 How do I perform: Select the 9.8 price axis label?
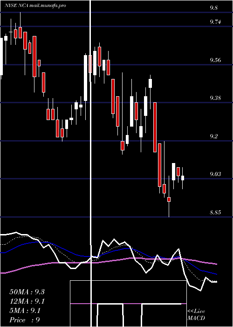214,8
